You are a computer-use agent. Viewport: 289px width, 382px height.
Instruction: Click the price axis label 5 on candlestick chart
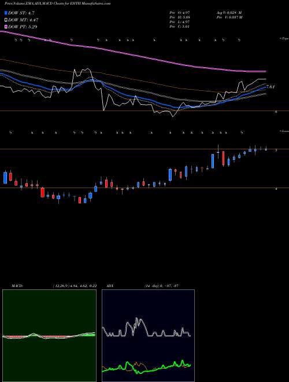(x=276, y=150)
